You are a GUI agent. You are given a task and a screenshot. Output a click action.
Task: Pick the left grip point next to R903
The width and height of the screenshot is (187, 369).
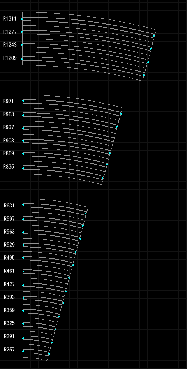tap(23, 141)
